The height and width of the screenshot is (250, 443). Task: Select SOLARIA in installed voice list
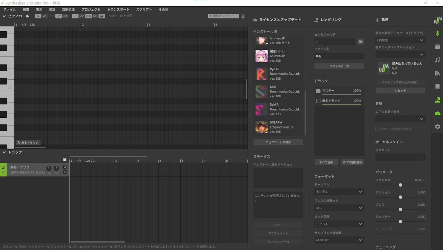click(279, 127)
